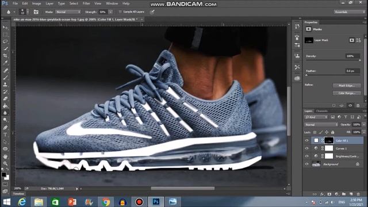Select the Horizontal Type tool
This screenshot has height=207, width=368.
pyautogui.click(x=5, y=135)
